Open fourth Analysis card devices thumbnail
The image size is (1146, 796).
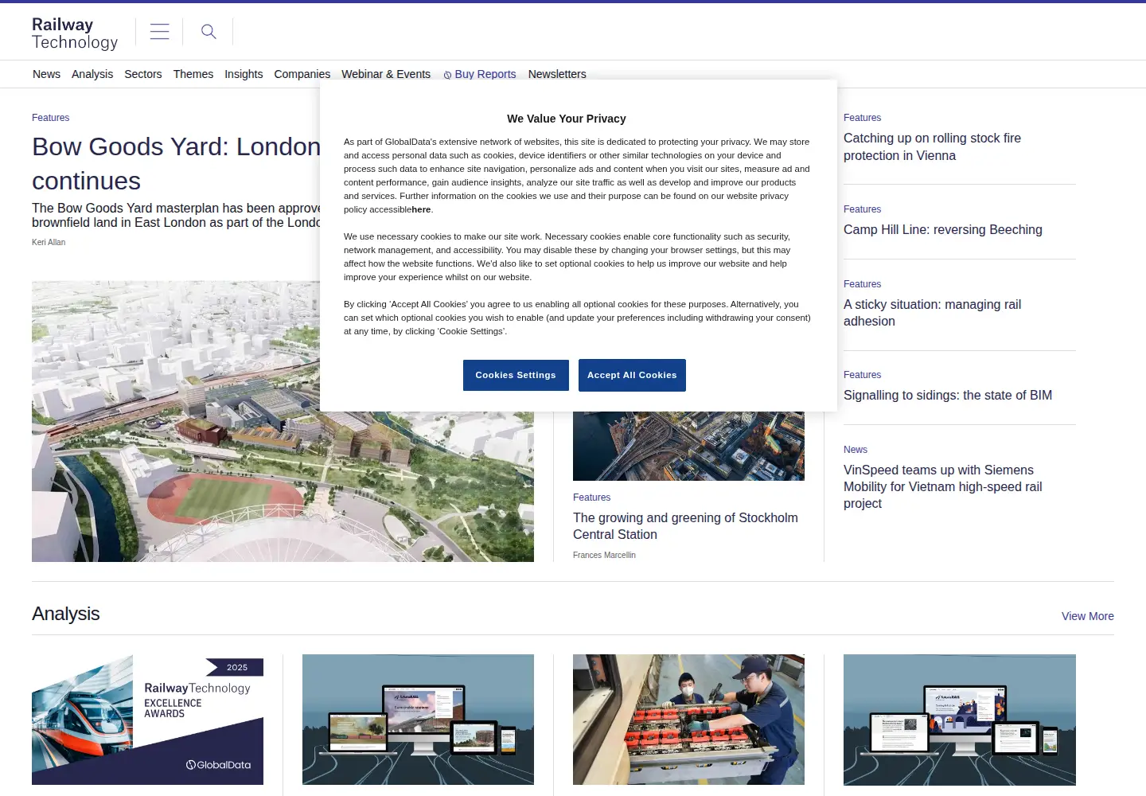pyautogui.click(x=960, y=720)
